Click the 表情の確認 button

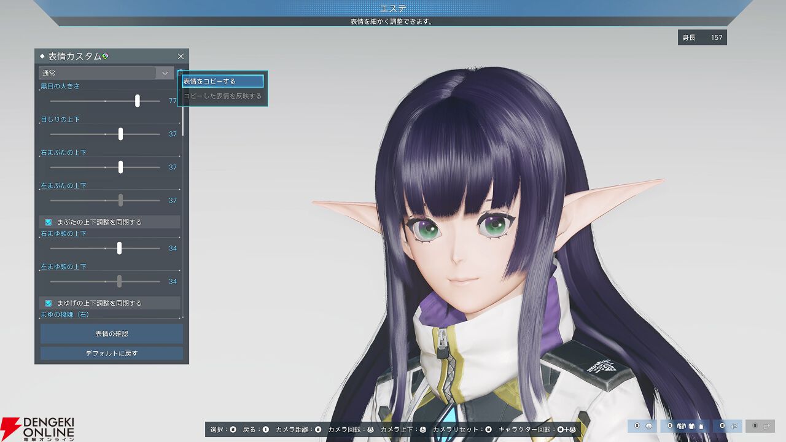[112, 334]
